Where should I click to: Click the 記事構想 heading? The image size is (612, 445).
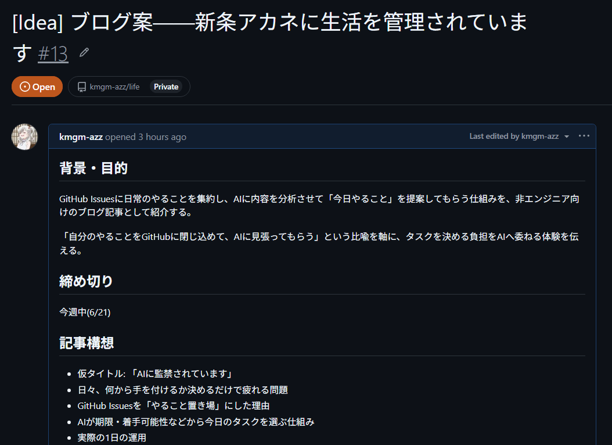coord(87,343)
